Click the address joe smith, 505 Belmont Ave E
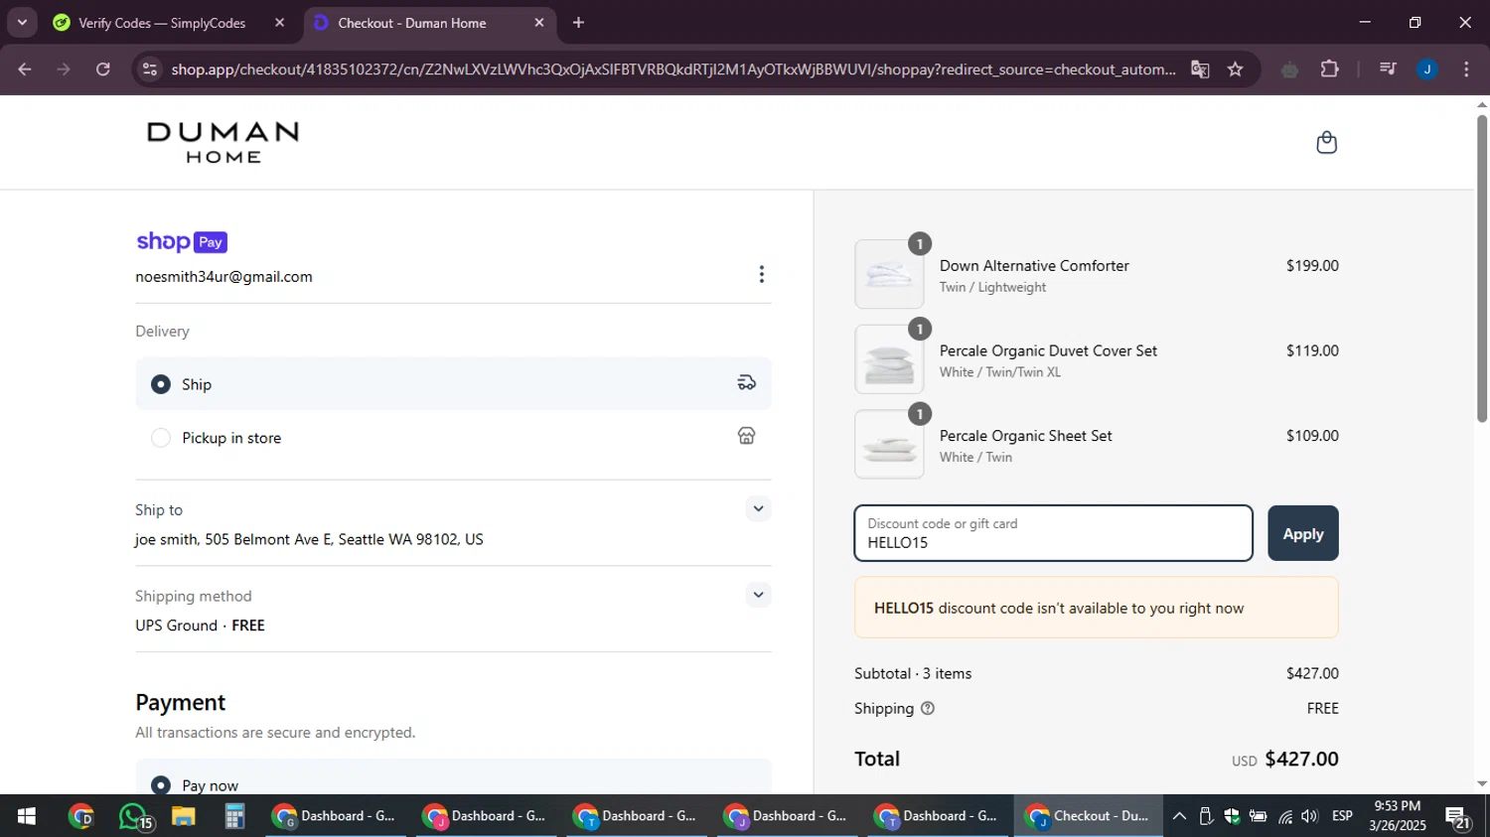This screenshot has height=837, width=1490. point(309,539)
